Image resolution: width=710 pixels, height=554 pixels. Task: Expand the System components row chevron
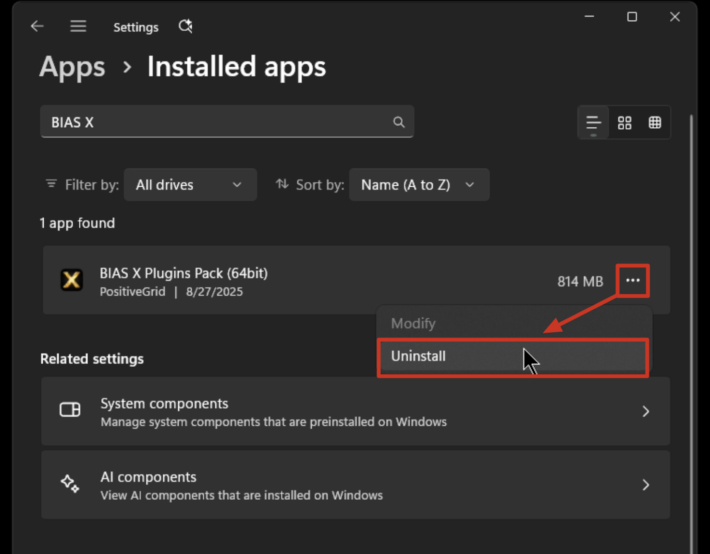click(646, 411)
